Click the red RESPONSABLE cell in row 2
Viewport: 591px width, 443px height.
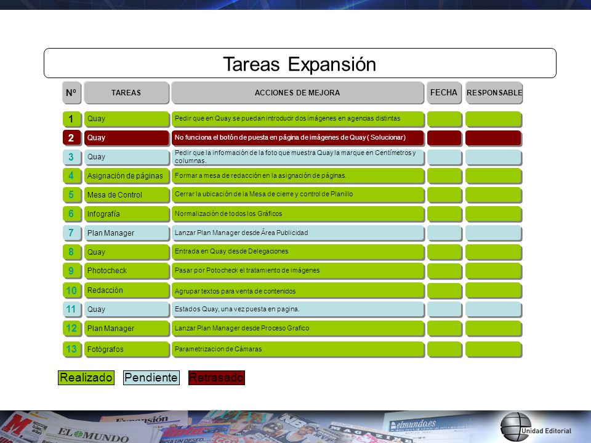click(x=494, y=138)
